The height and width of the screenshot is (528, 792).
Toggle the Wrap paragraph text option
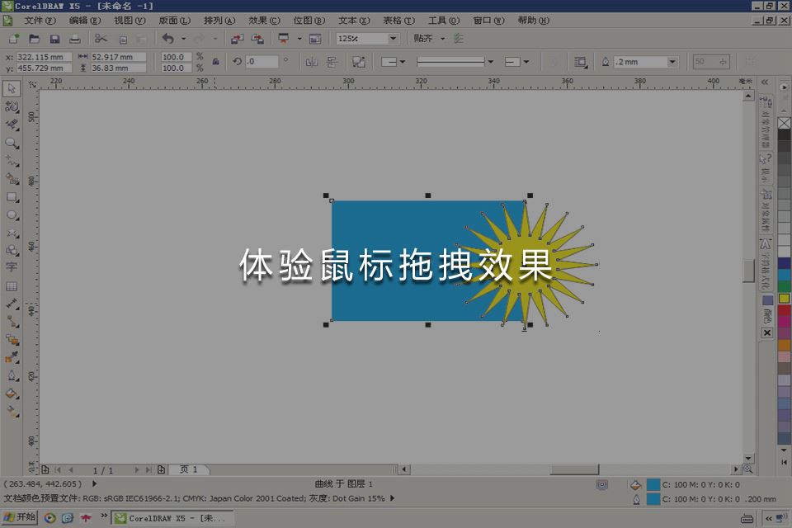[580, 62]
